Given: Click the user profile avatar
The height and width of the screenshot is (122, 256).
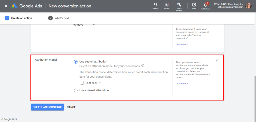Looking at the screenshot, I should (x=248, y=6).
